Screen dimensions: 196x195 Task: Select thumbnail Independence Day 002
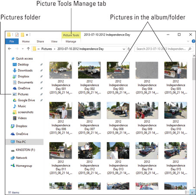(x=90, y=70)
